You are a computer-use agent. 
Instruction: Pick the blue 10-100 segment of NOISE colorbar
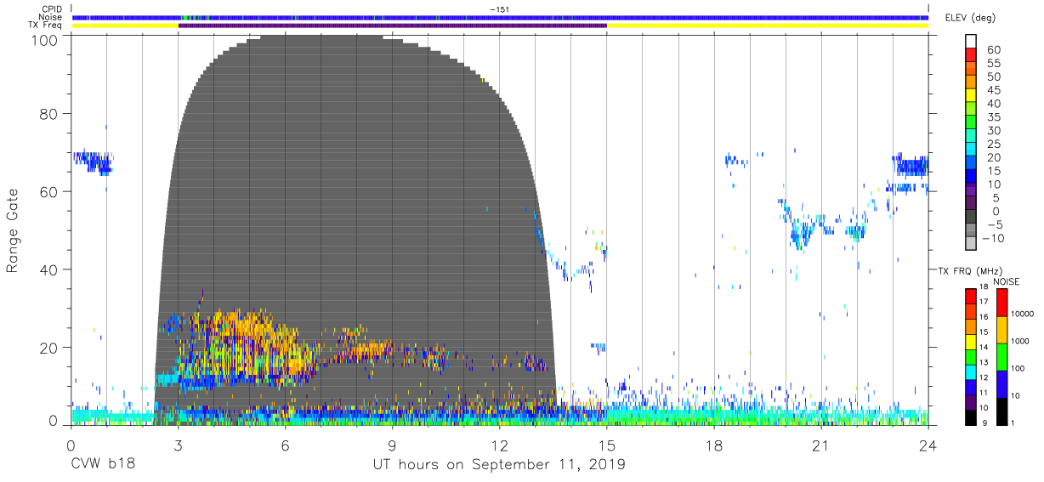click(1002, 383)
